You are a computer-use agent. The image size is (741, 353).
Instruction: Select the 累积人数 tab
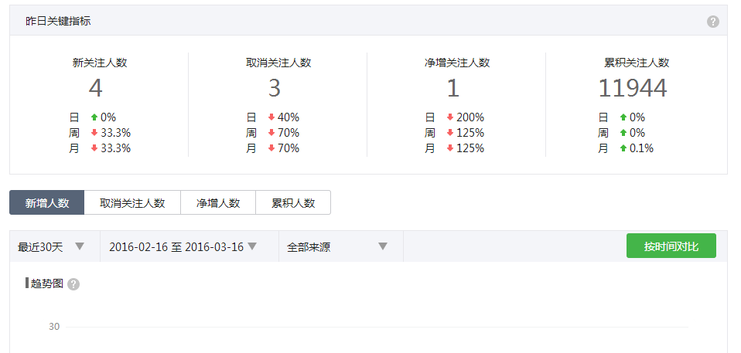pyautogui.click(x=293, y=203)
